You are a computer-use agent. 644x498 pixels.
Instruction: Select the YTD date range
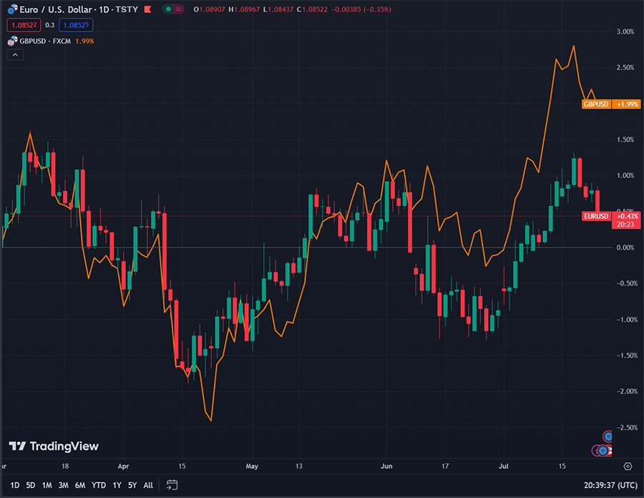(99, 485)
